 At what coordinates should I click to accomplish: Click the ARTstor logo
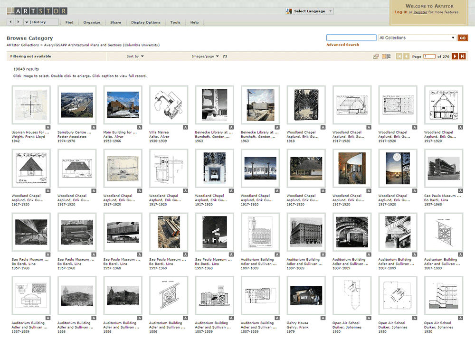(x=37, y=11)
